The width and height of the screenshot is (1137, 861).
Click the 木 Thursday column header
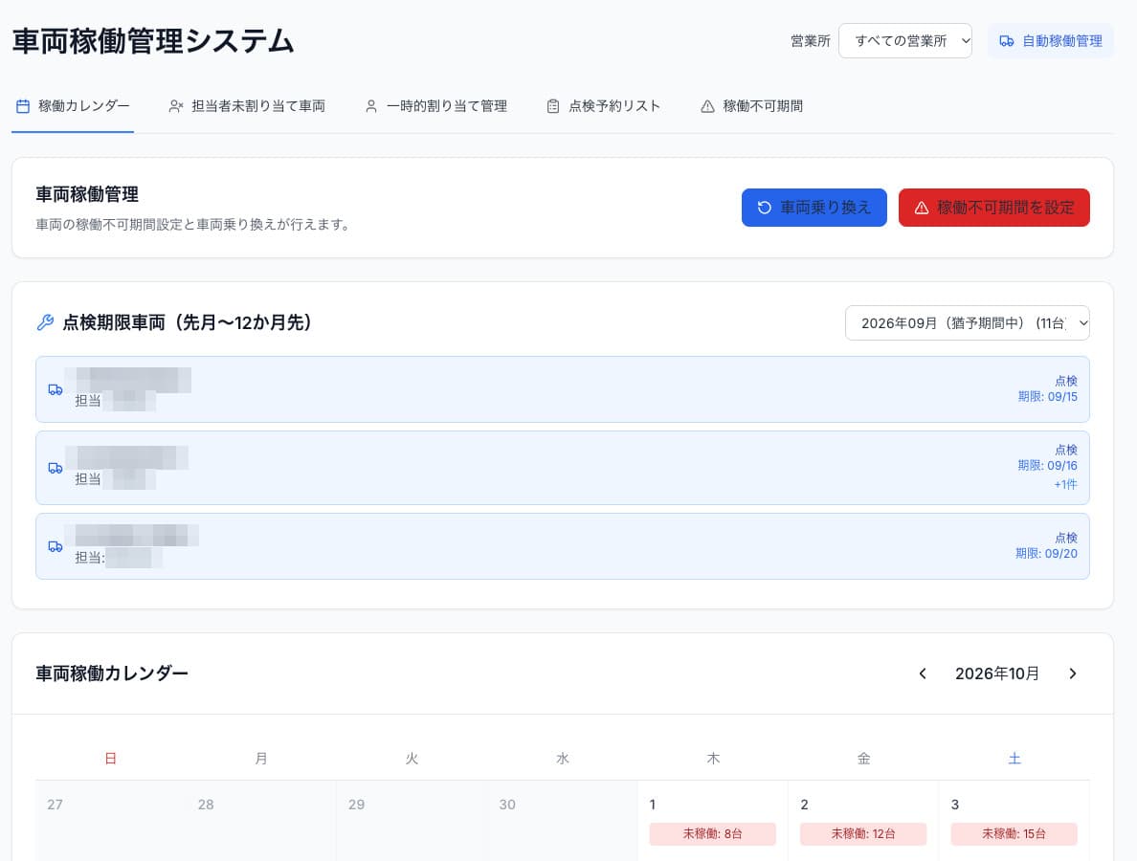[714, 759]
